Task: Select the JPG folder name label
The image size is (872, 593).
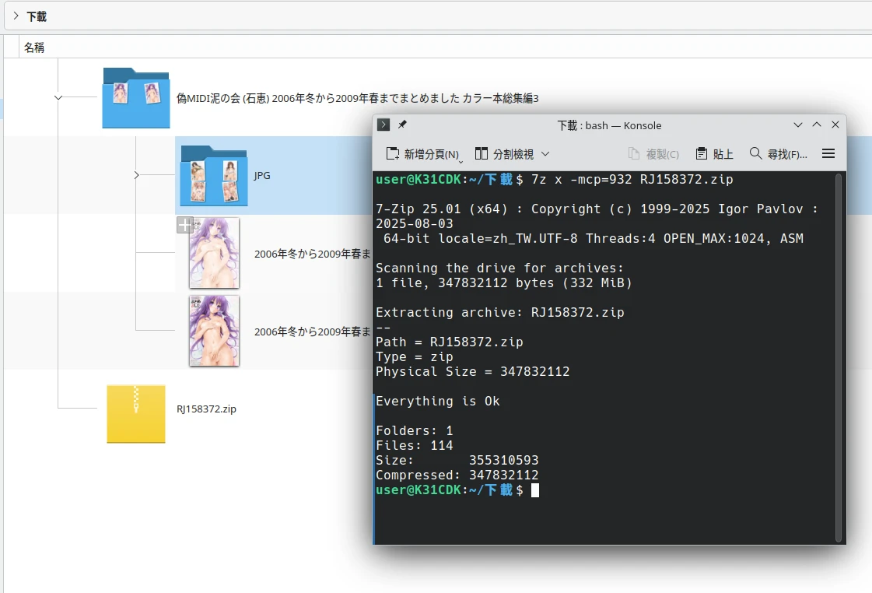Action: (x=262, y=176)
